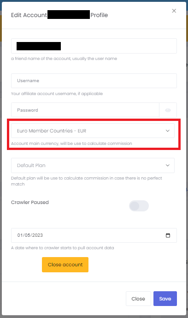Open the Euro Member Countries - EUR dropdown
The image size is (188, 318).
93,131
